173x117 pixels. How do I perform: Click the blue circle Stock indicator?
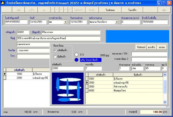pyautogui.click(x=76, y=60)
